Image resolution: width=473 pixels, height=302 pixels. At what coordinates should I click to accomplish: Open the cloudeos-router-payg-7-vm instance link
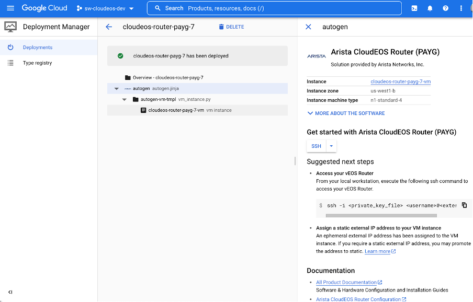(401, 82)
